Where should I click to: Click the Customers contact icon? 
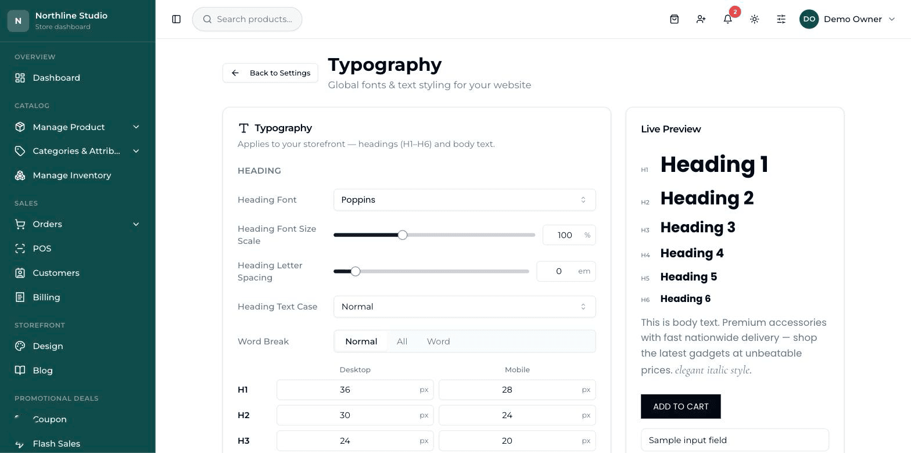(x=20, y=273)
